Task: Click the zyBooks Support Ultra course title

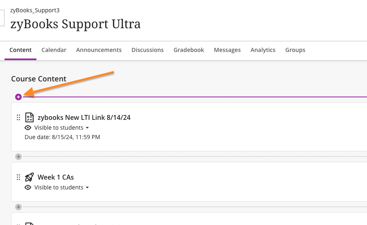Action: (x=75, y=24)
